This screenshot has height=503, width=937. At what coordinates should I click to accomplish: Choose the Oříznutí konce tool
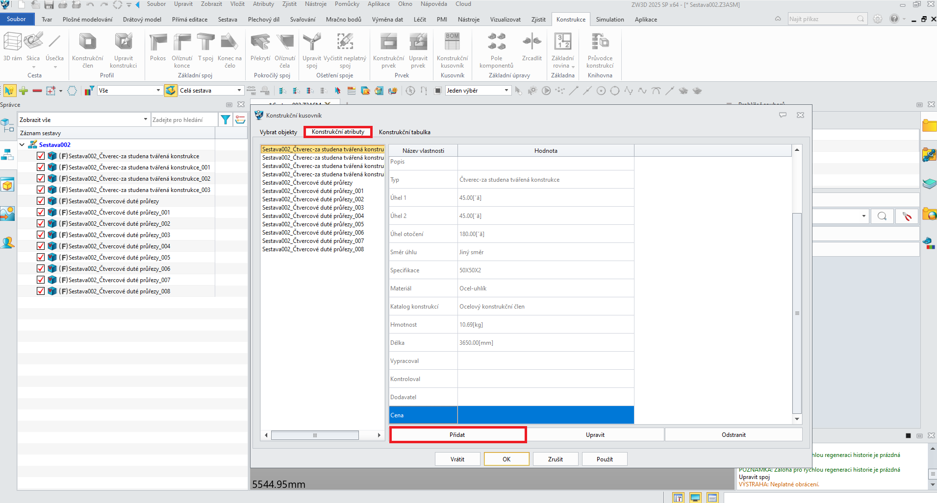click(x=182, y=50)
